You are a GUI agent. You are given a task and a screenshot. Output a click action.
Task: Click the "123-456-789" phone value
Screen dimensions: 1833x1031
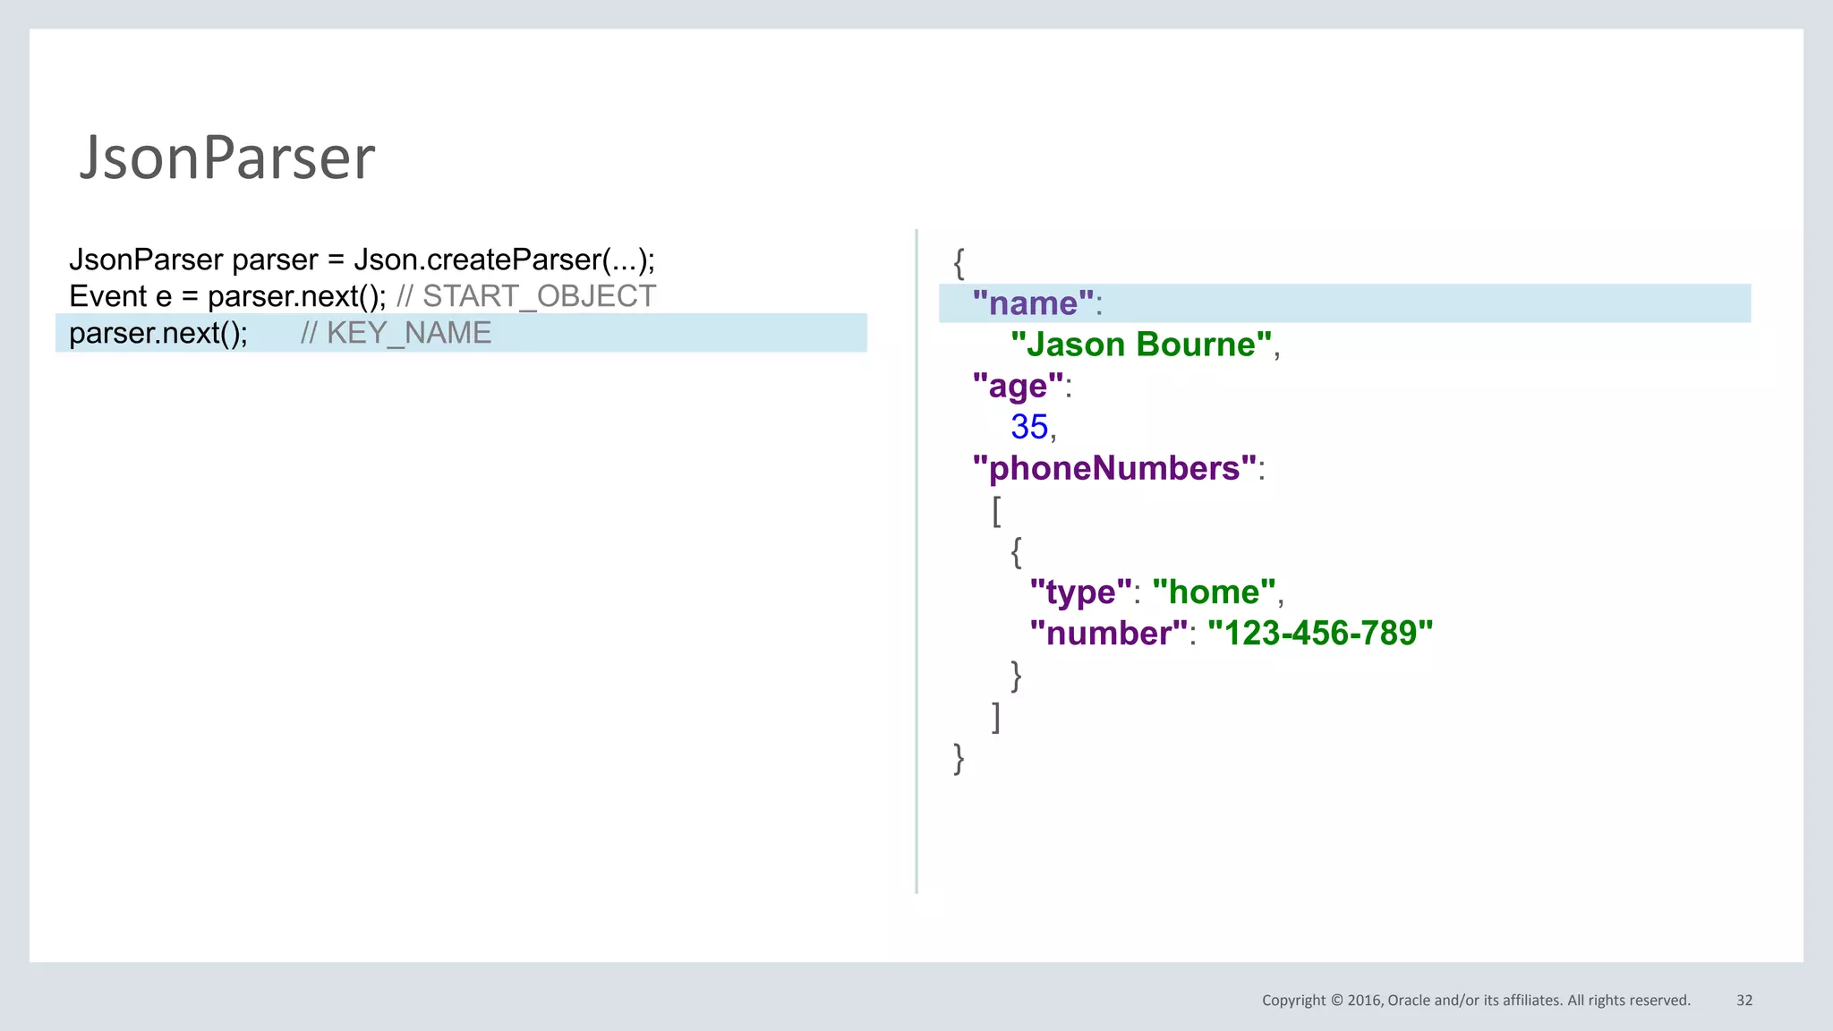[1320, 633]
